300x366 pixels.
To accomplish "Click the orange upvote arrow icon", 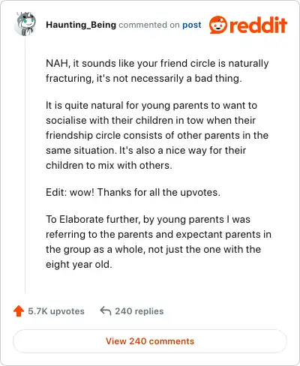I will (19, 311).
